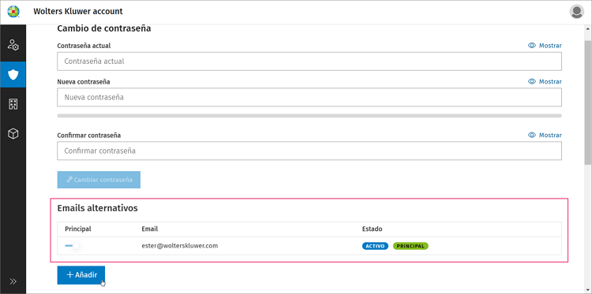Toggle the Principal email switch

pyautogui.click(x=72, y=246)
